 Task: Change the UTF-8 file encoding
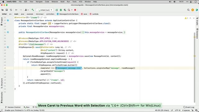pos(178,110)
